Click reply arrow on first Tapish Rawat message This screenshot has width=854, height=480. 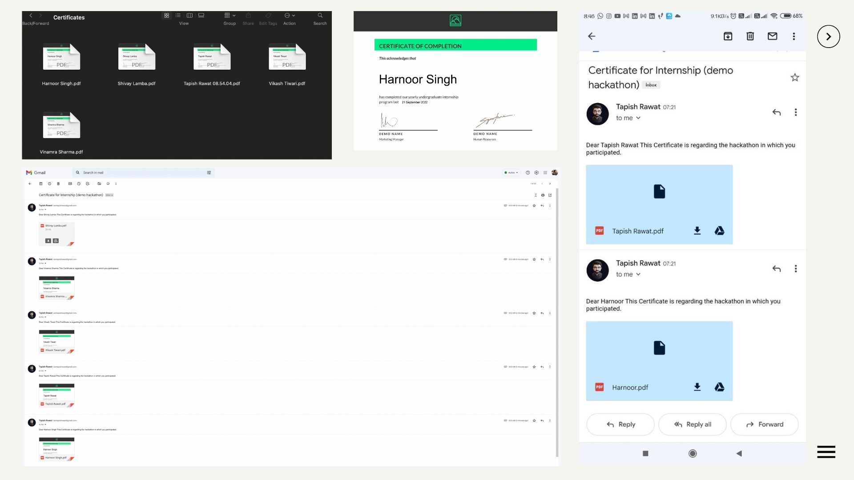[776, 112]
